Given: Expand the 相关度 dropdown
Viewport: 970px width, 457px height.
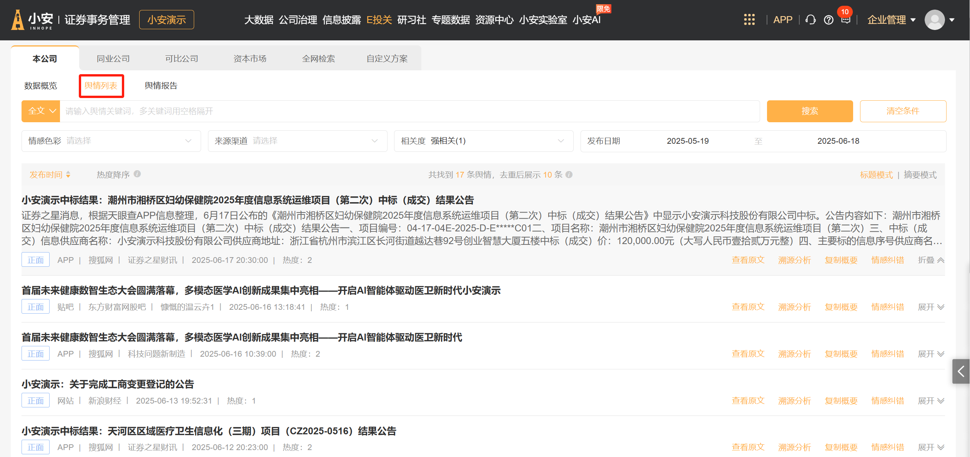Looking at the screenshot, I should [483, 141].
